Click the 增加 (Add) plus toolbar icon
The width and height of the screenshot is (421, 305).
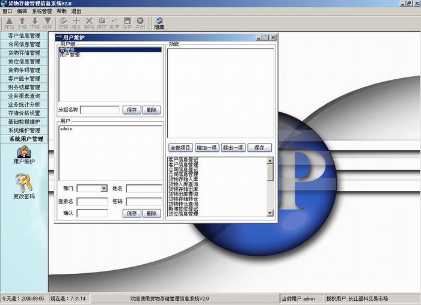pyautogui.click(x=76, y=23)
